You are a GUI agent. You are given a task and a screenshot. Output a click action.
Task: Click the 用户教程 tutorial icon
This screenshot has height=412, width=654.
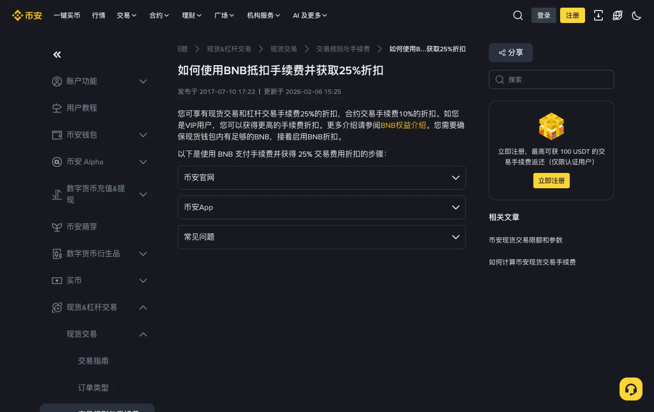tap(57, 108)
